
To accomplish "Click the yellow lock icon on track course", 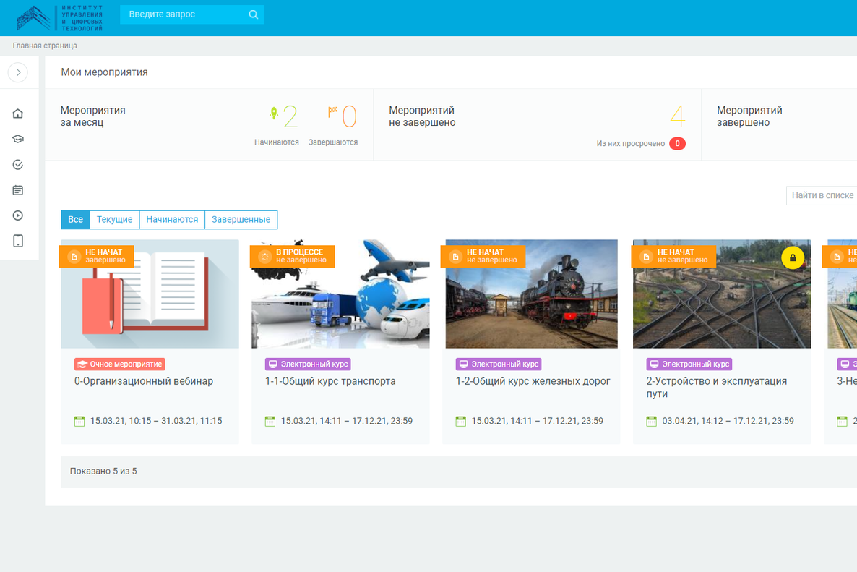I will pos(793,257).
